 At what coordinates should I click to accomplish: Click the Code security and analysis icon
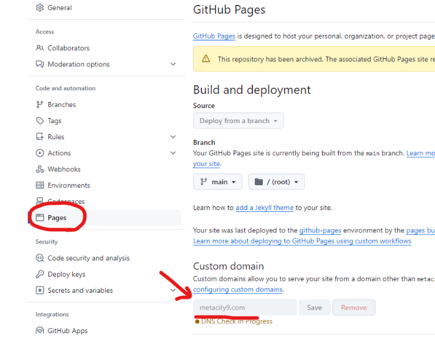(40, 258)
